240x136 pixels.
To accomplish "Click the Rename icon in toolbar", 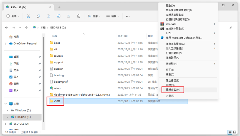I will (x=59, y=16).
